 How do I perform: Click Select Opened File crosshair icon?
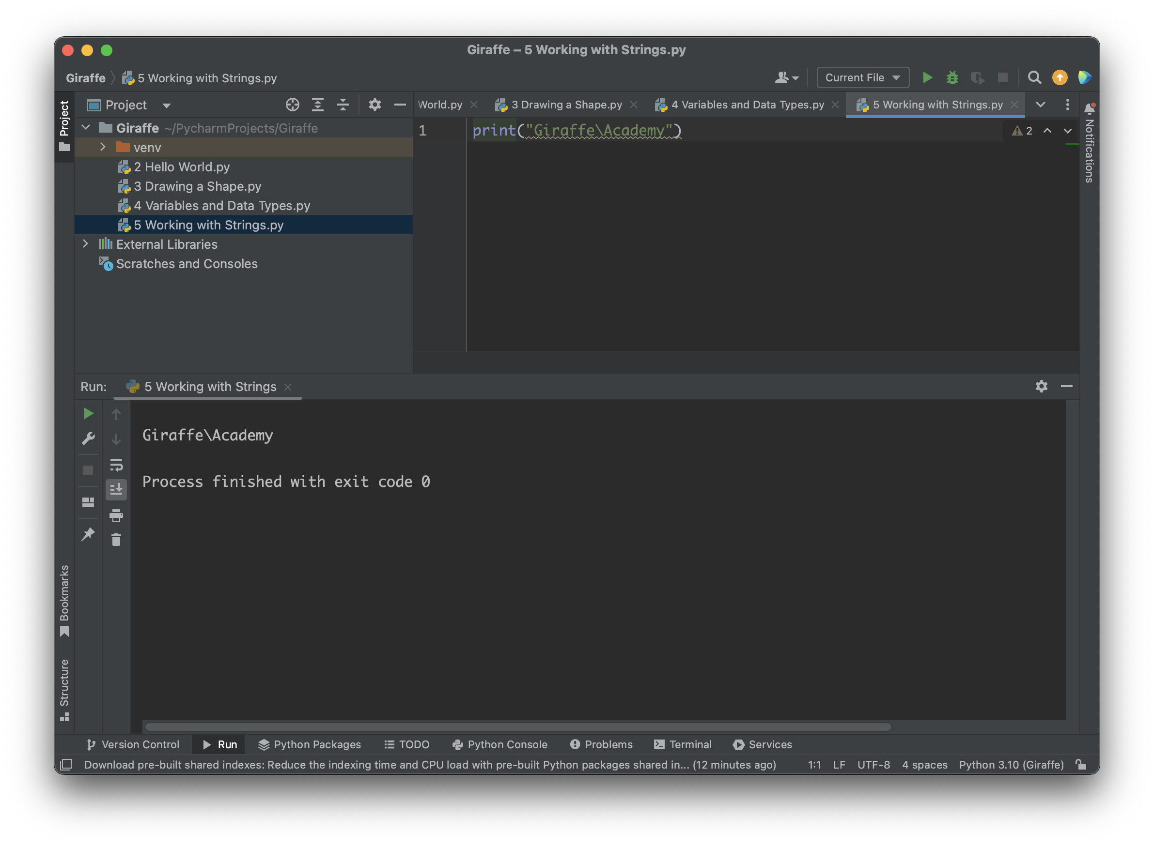click(292, 105)
